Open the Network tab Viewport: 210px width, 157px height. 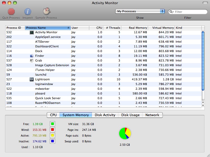153,115
